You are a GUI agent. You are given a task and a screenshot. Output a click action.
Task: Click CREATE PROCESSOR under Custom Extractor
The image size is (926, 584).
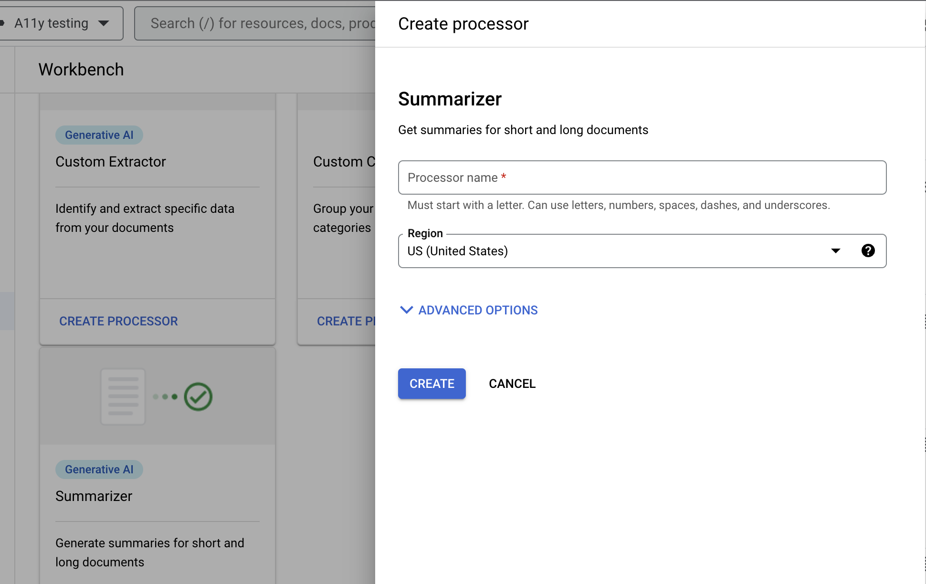pyautogui.click(x=118, y=321)
